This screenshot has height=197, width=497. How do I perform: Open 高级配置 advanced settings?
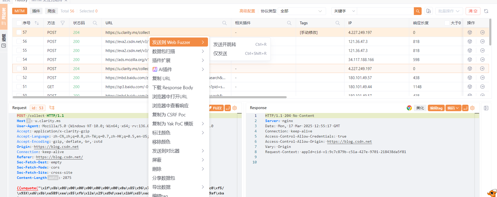pos(247,11)
